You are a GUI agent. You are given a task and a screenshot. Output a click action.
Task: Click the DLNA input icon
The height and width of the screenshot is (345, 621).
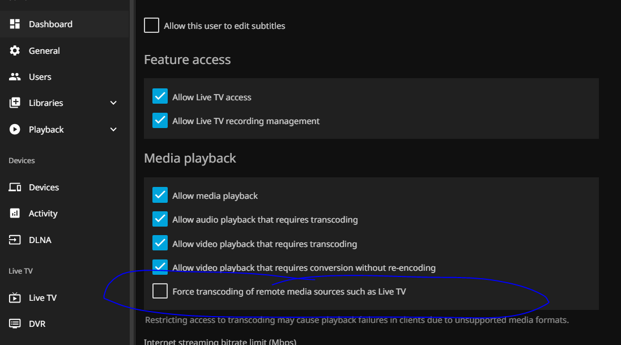[x=15, y=240]
